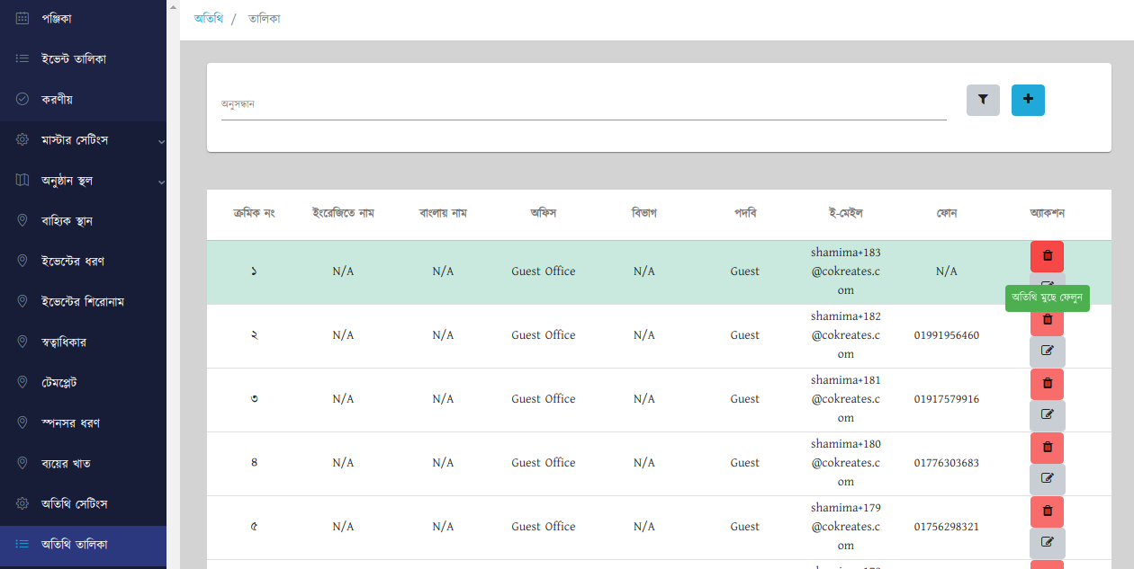Edit guest shamima+181 with pencil button
Image resolution: width=1134 pixels, height=569 pixels.
coord(1047,415)
